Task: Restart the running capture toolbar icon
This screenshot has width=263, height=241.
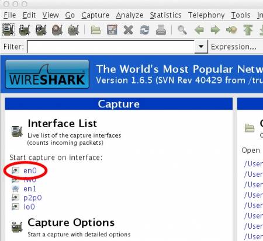Action: pos(74,30)
